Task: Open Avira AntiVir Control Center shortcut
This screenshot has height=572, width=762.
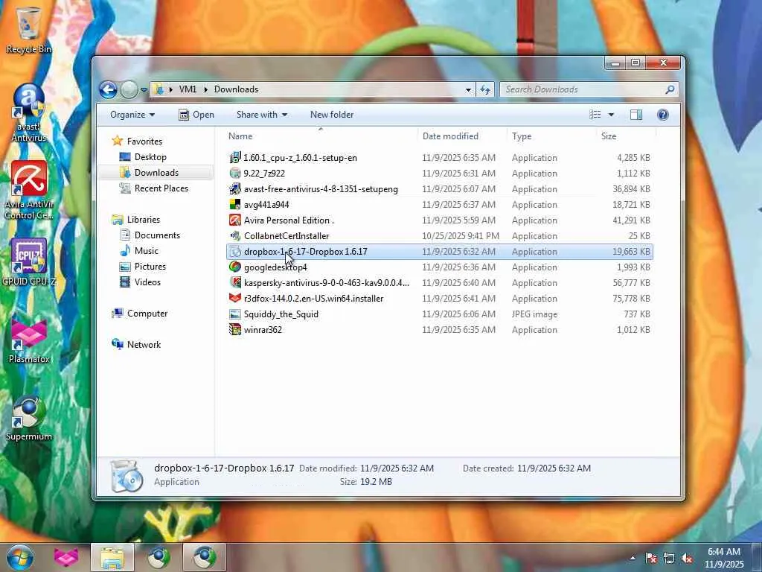Action: [x=29, y=191]
